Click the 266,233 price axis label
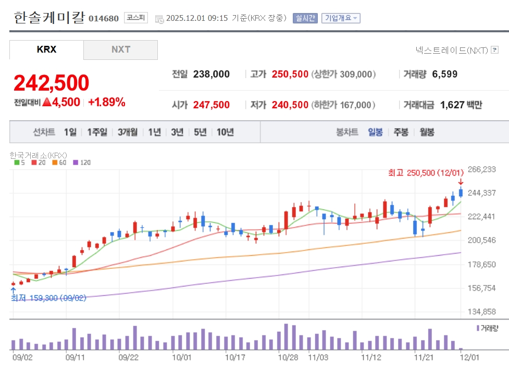Screen dimensions: 509x376 pos(482,169)
